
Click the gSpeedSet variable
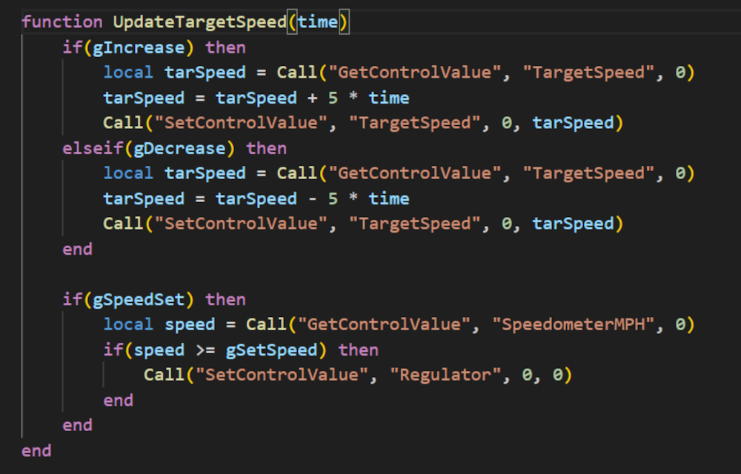tap(139, 300)
